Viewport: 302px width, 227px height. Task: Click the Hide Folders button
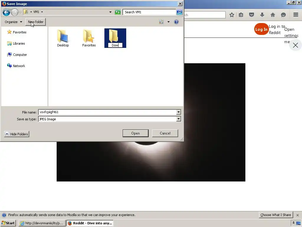[17, 134]
